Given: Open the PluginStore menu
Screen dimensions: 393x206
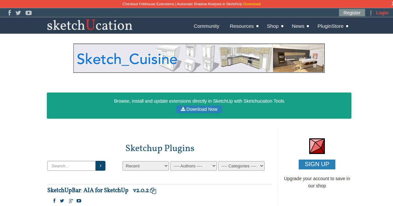Looking at the screenshot, I should (333, 26).
